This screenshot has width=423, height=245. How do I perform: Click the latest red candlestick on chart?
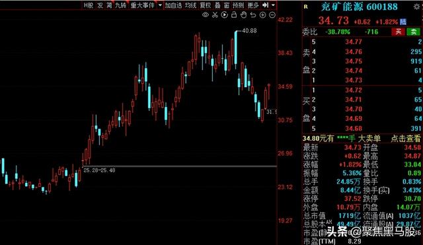[x=269, y=92]
